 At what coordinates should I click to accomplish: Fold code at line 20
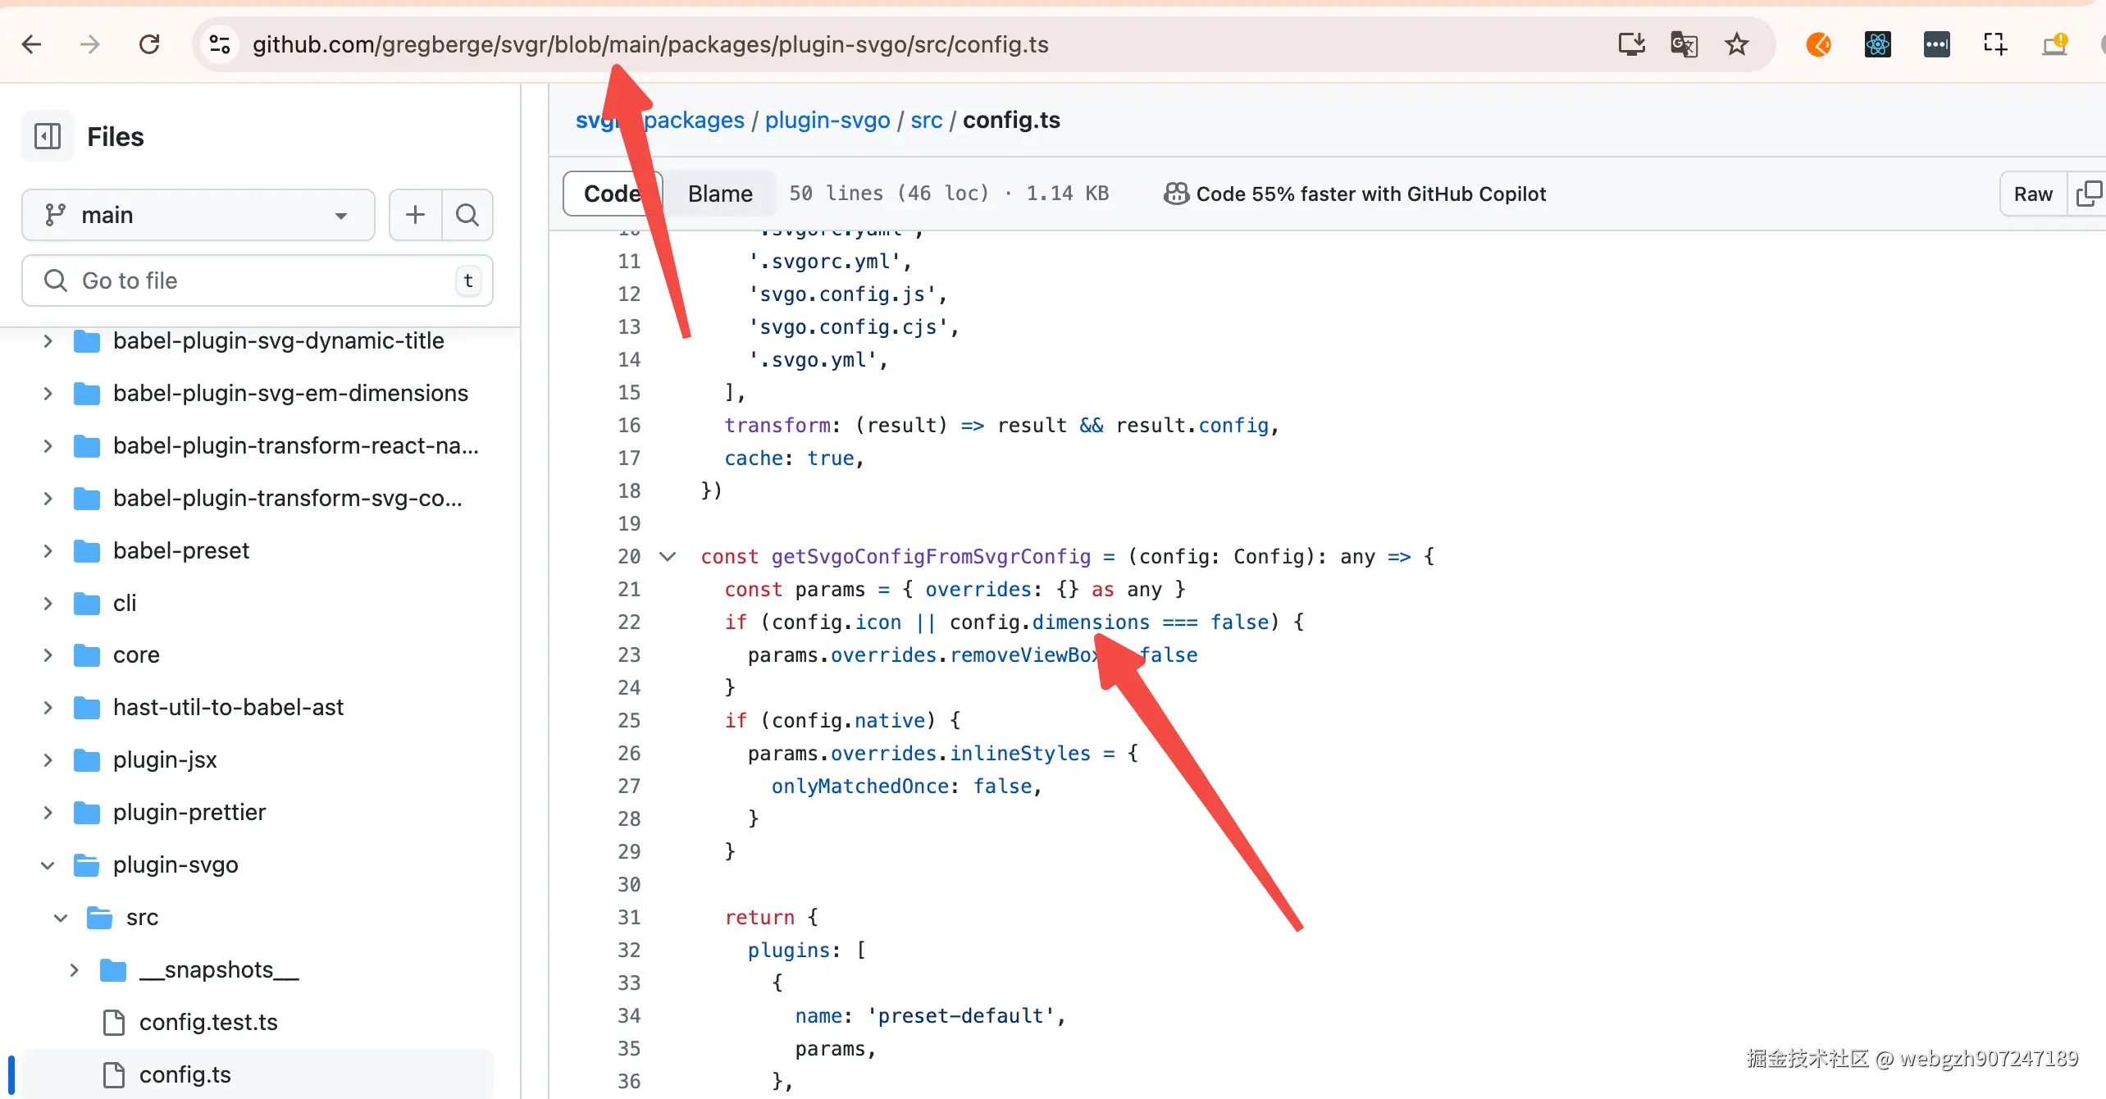pyautogui.click(x=668, y=557)
